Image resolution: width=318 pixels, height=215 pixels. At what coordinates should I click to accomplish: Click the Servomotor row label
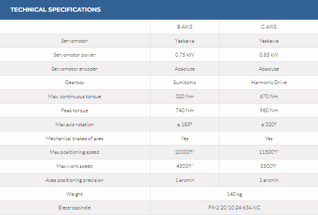tap(75, 41)
